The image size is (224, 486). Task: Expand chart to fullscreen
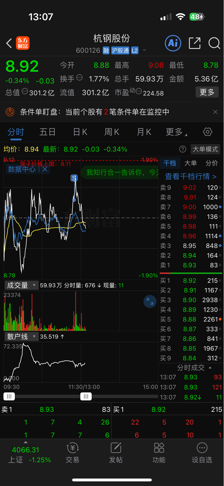[150, 302]
